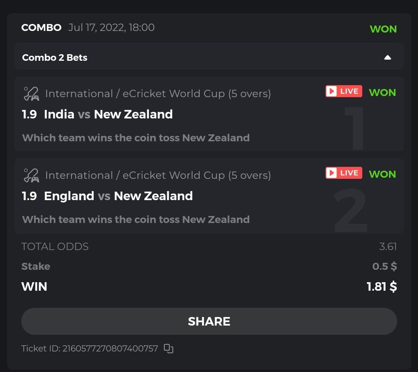This screenshot has width=418, height=372.
Task: Select the ticket ID number text
Action: coord(110,348)
